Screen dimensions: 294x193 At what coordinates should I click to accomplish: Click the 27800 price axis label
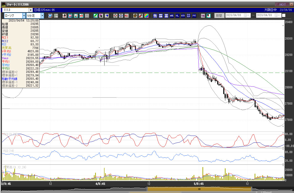(x=289, y=120)
